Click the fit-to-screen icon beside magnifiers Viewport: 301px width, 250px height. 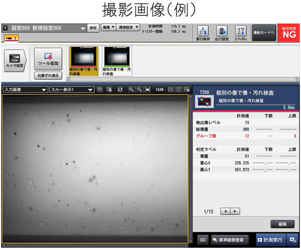pos(148,90)
